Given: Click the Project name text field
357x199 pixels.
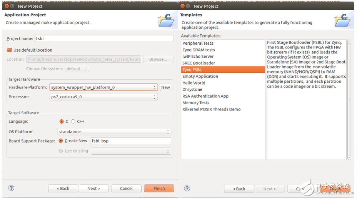Looking at the screenshot, I should pyautogui.click(x=104, y=38).
